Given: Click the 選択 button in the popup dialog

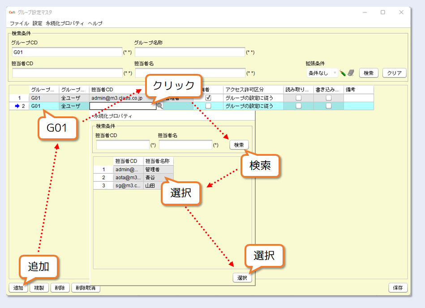Looking at the screenshot, I should (242, 278).
